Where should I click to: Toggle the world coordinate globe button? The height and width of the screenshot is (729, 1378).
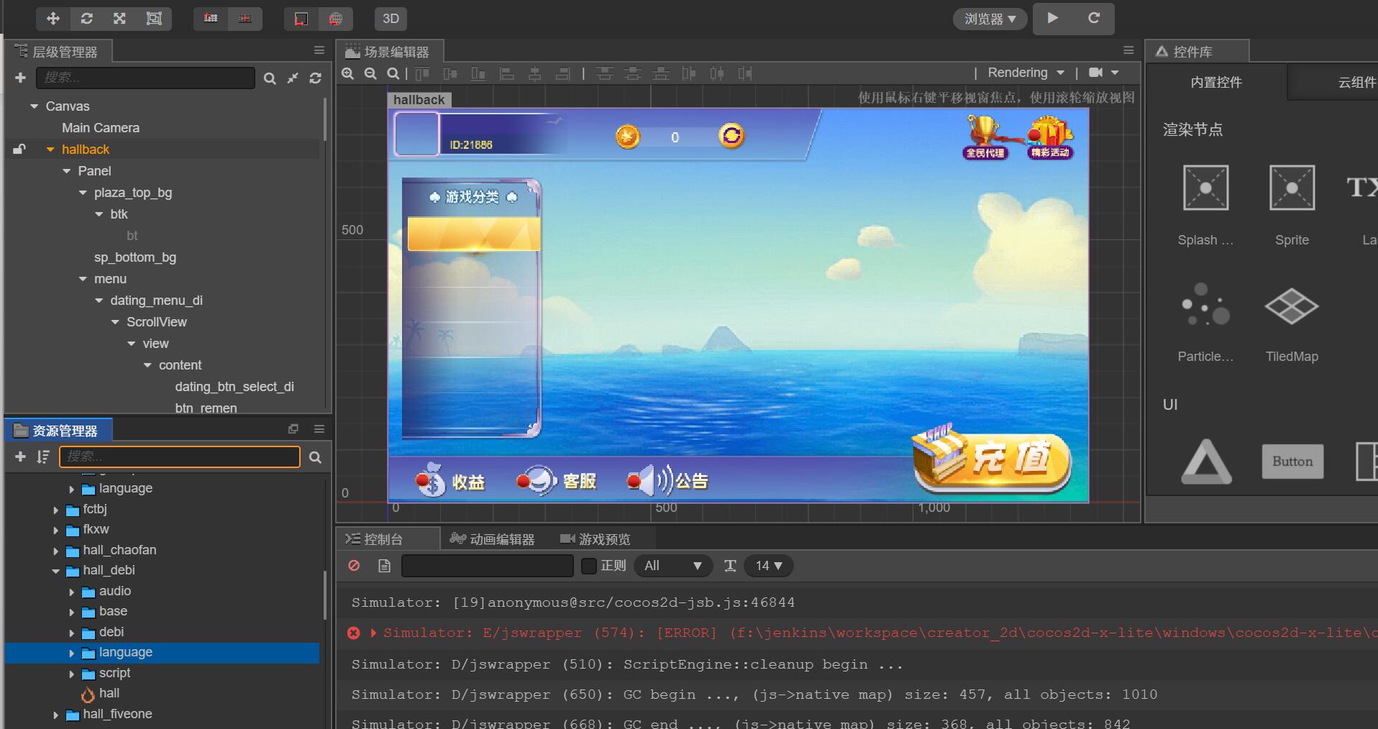pos(335,19)
